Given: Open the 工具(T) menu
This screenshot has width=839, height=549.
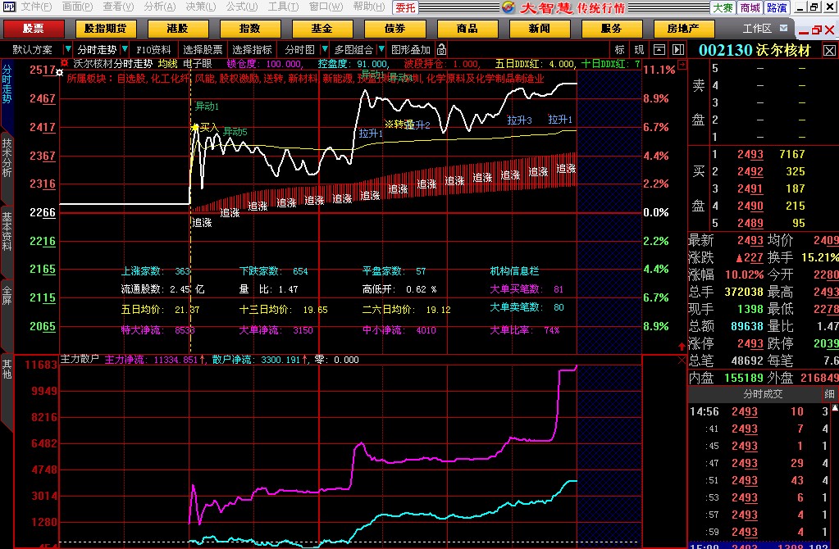Looking at the screenshot, I should 282,7.
